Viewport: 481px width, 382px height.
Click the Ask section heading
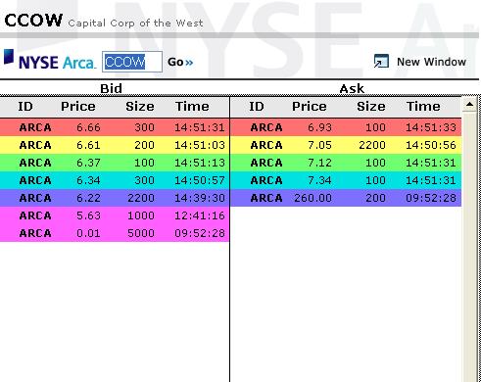pyautogui.click(x=352, y=88)
